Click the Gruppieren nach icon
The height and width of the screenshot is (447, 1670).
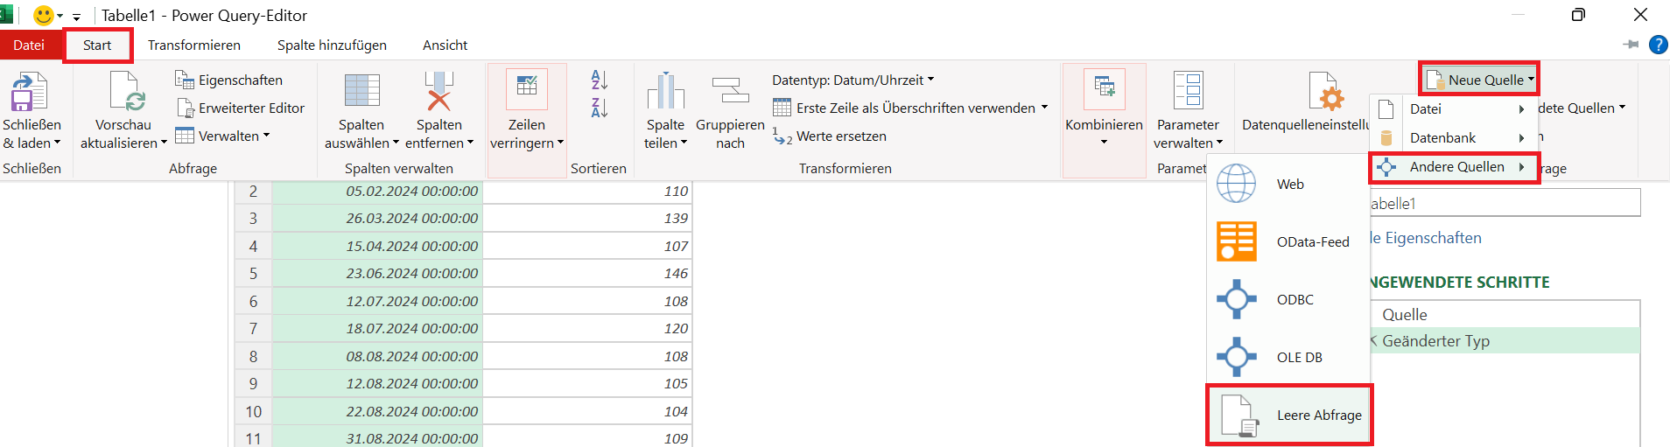[x=730, y=91]
